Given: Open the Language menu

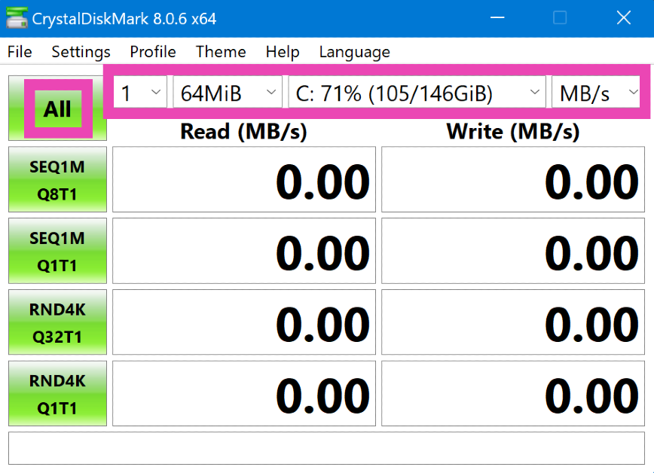Looking at the screenshot, I should point(354,52).
